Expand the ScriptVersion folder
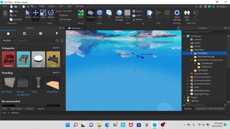230x129 pixels. 195,63
